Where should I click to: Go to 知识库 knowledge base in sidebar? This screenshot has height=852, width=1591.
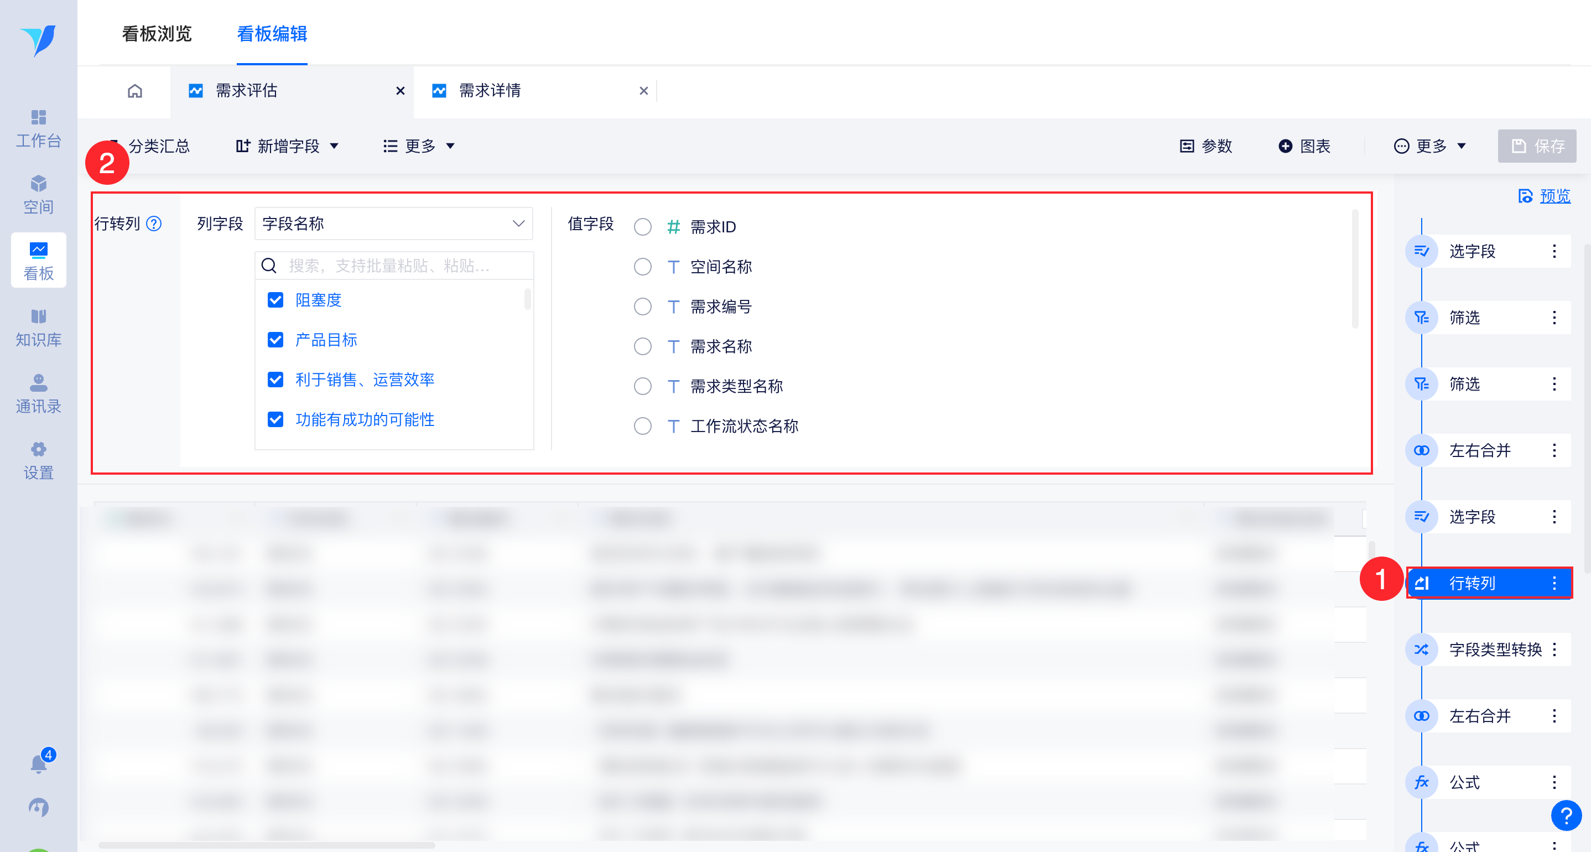coord(38,328)
